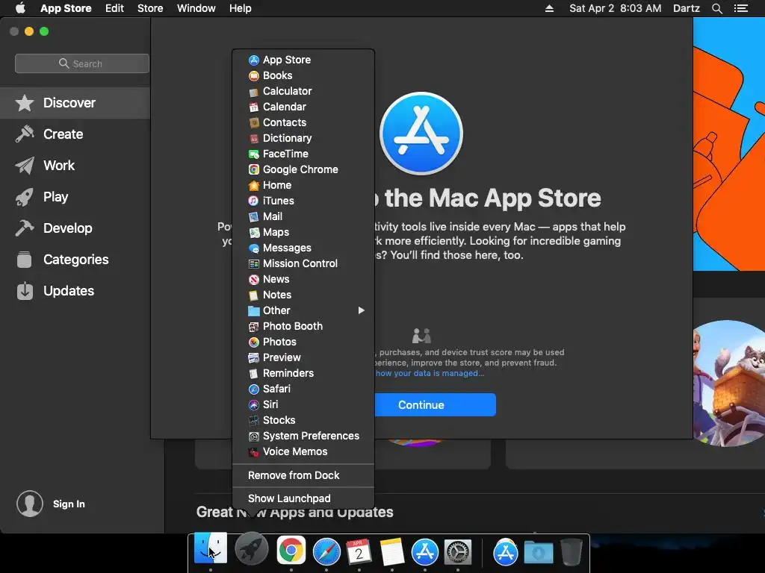Viewport: 765px width, 573px height.
Task: Choose Google Chrome from Launchpad menu
Action: [303, 169]
